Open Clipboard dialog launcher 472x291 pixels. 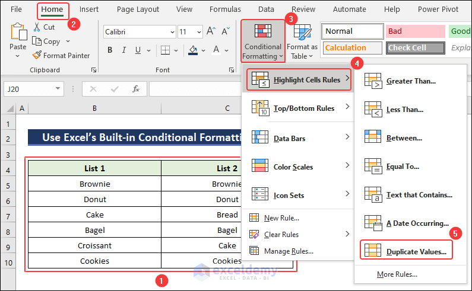94,70
